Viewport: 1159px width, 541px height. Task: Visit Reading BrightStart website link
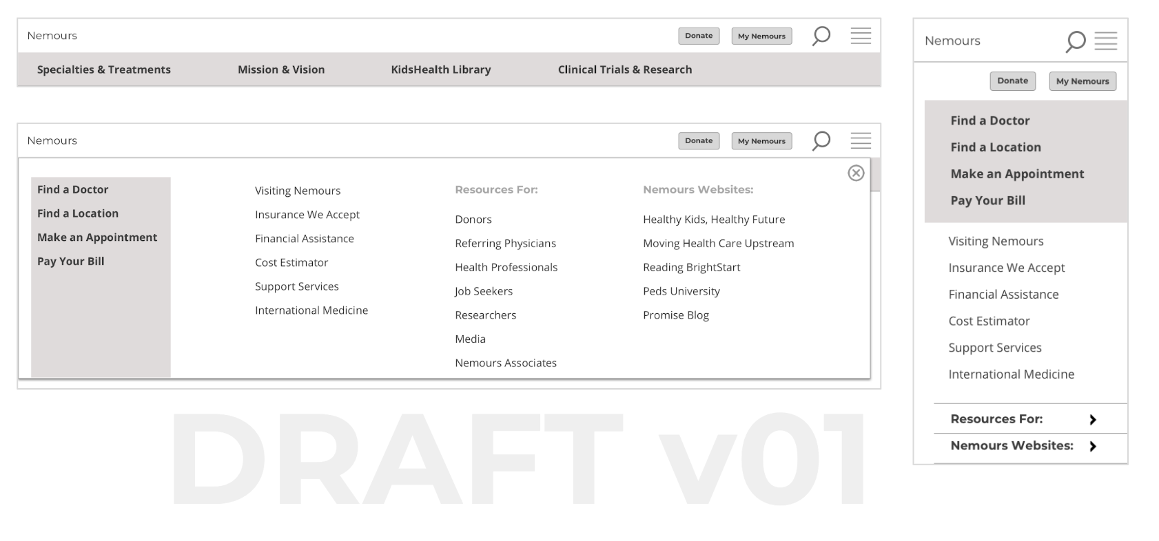pos(691,267)
